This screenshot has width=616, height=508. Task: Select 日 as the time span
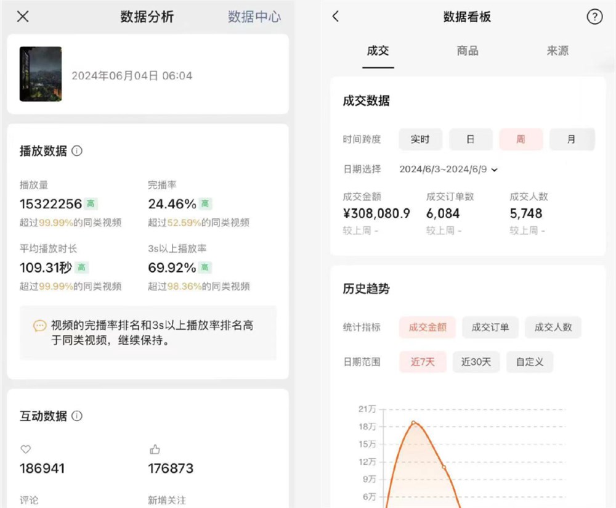coord(471,139)
